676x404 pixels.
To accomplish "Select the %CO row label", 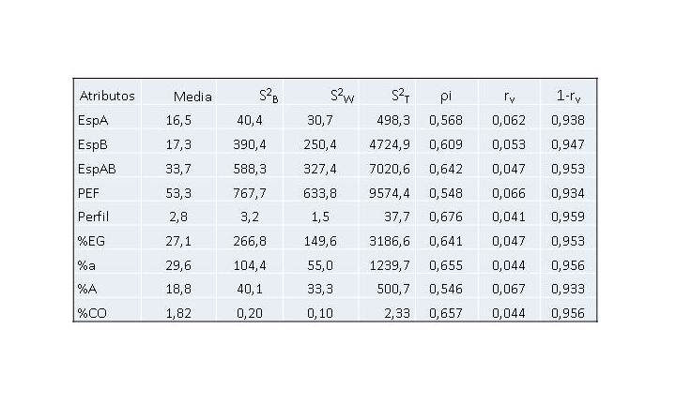I will tap(92, 315).
